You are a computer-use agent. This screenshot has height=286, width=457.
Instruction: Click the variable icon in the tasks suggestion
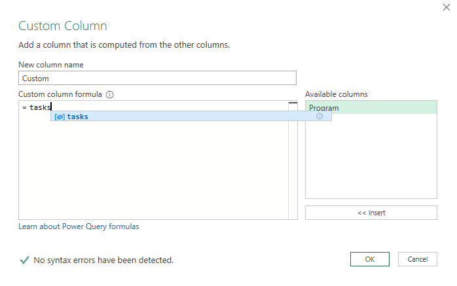[60, 116]
